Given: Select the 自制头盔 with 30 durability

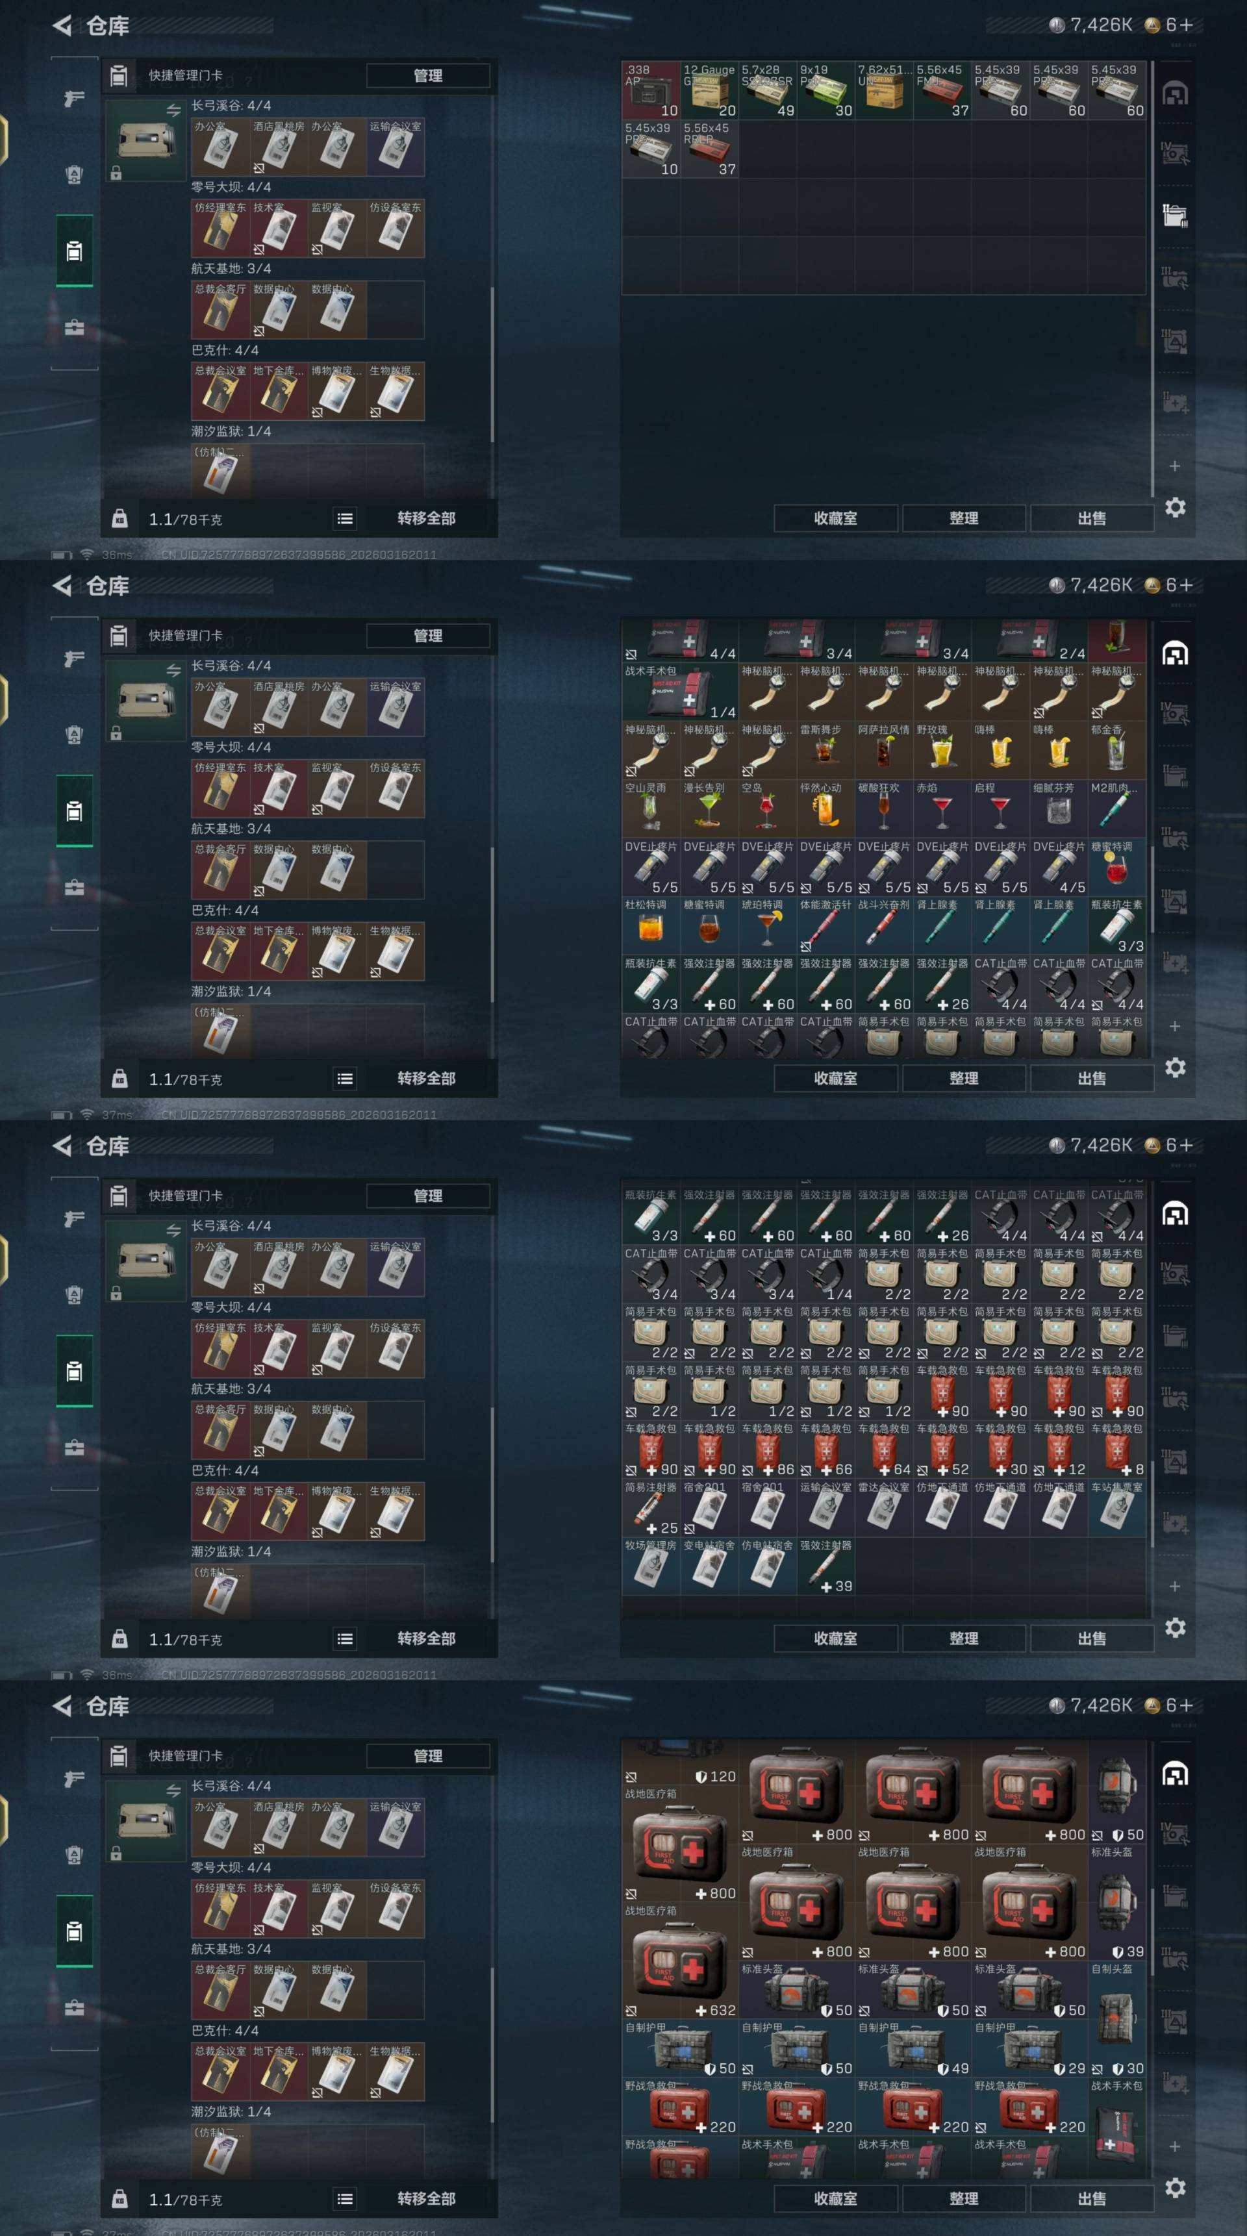Looking at the screenshot, I should click(1117, 2022).
